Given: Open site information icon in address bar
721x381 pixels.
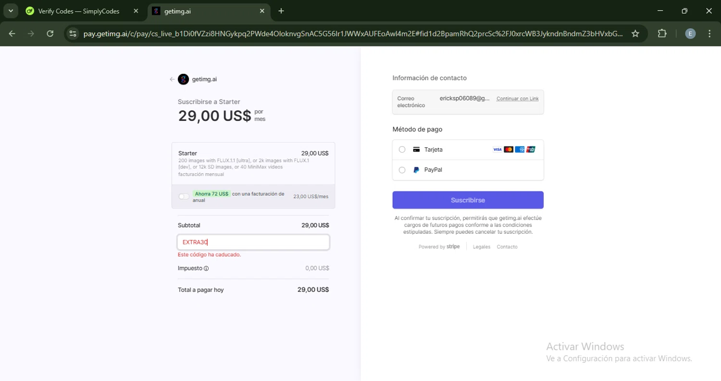Looking at the screenshot, I should click(73, 34).
